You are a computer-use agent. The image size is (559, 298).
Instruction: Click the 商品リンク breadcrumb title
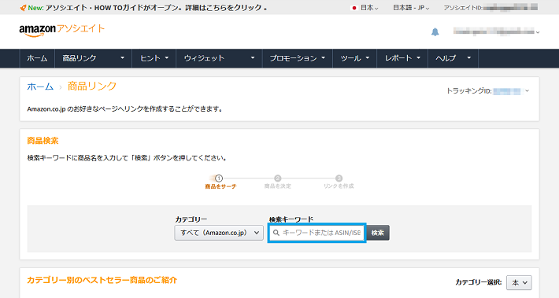pyautogui.click(x=92, y=86)
